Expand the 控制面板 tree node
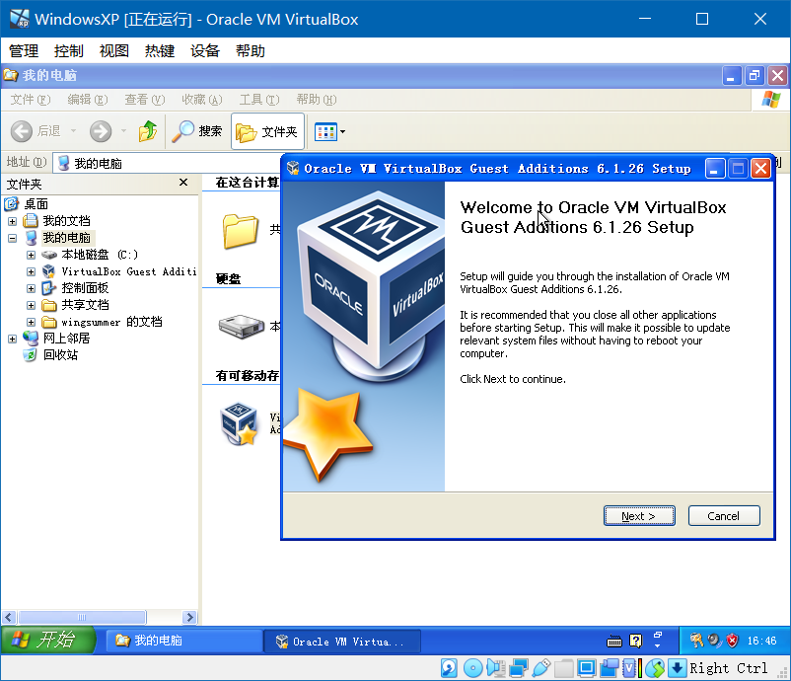791x681 pixels. point(31,289)
